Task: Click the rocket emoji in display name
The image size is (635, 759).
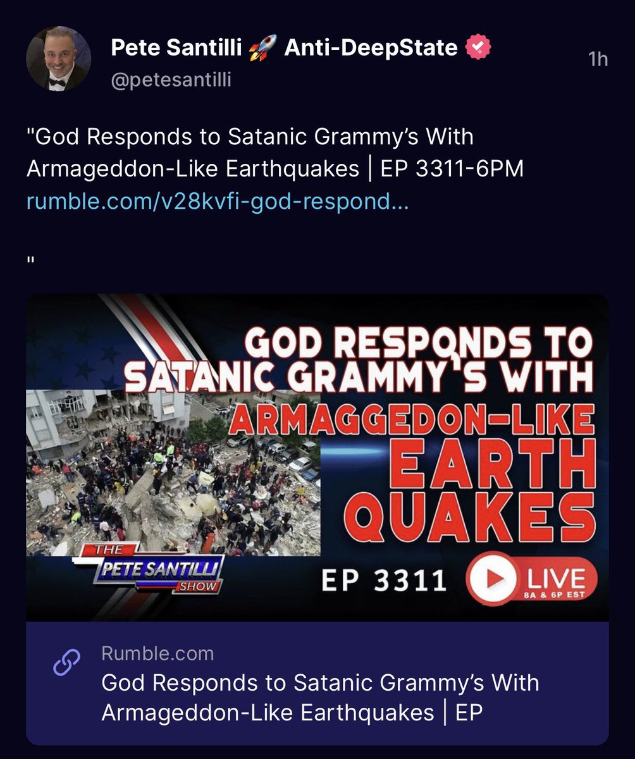Action: click(x=263, y=48)
